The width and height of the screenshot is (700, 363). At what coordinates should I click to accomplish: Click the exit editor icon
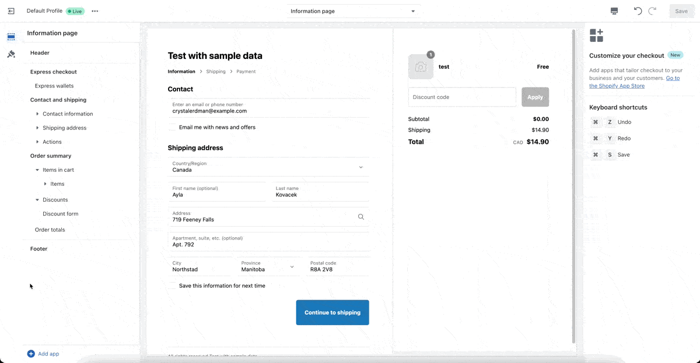click(x=11, y=11)
